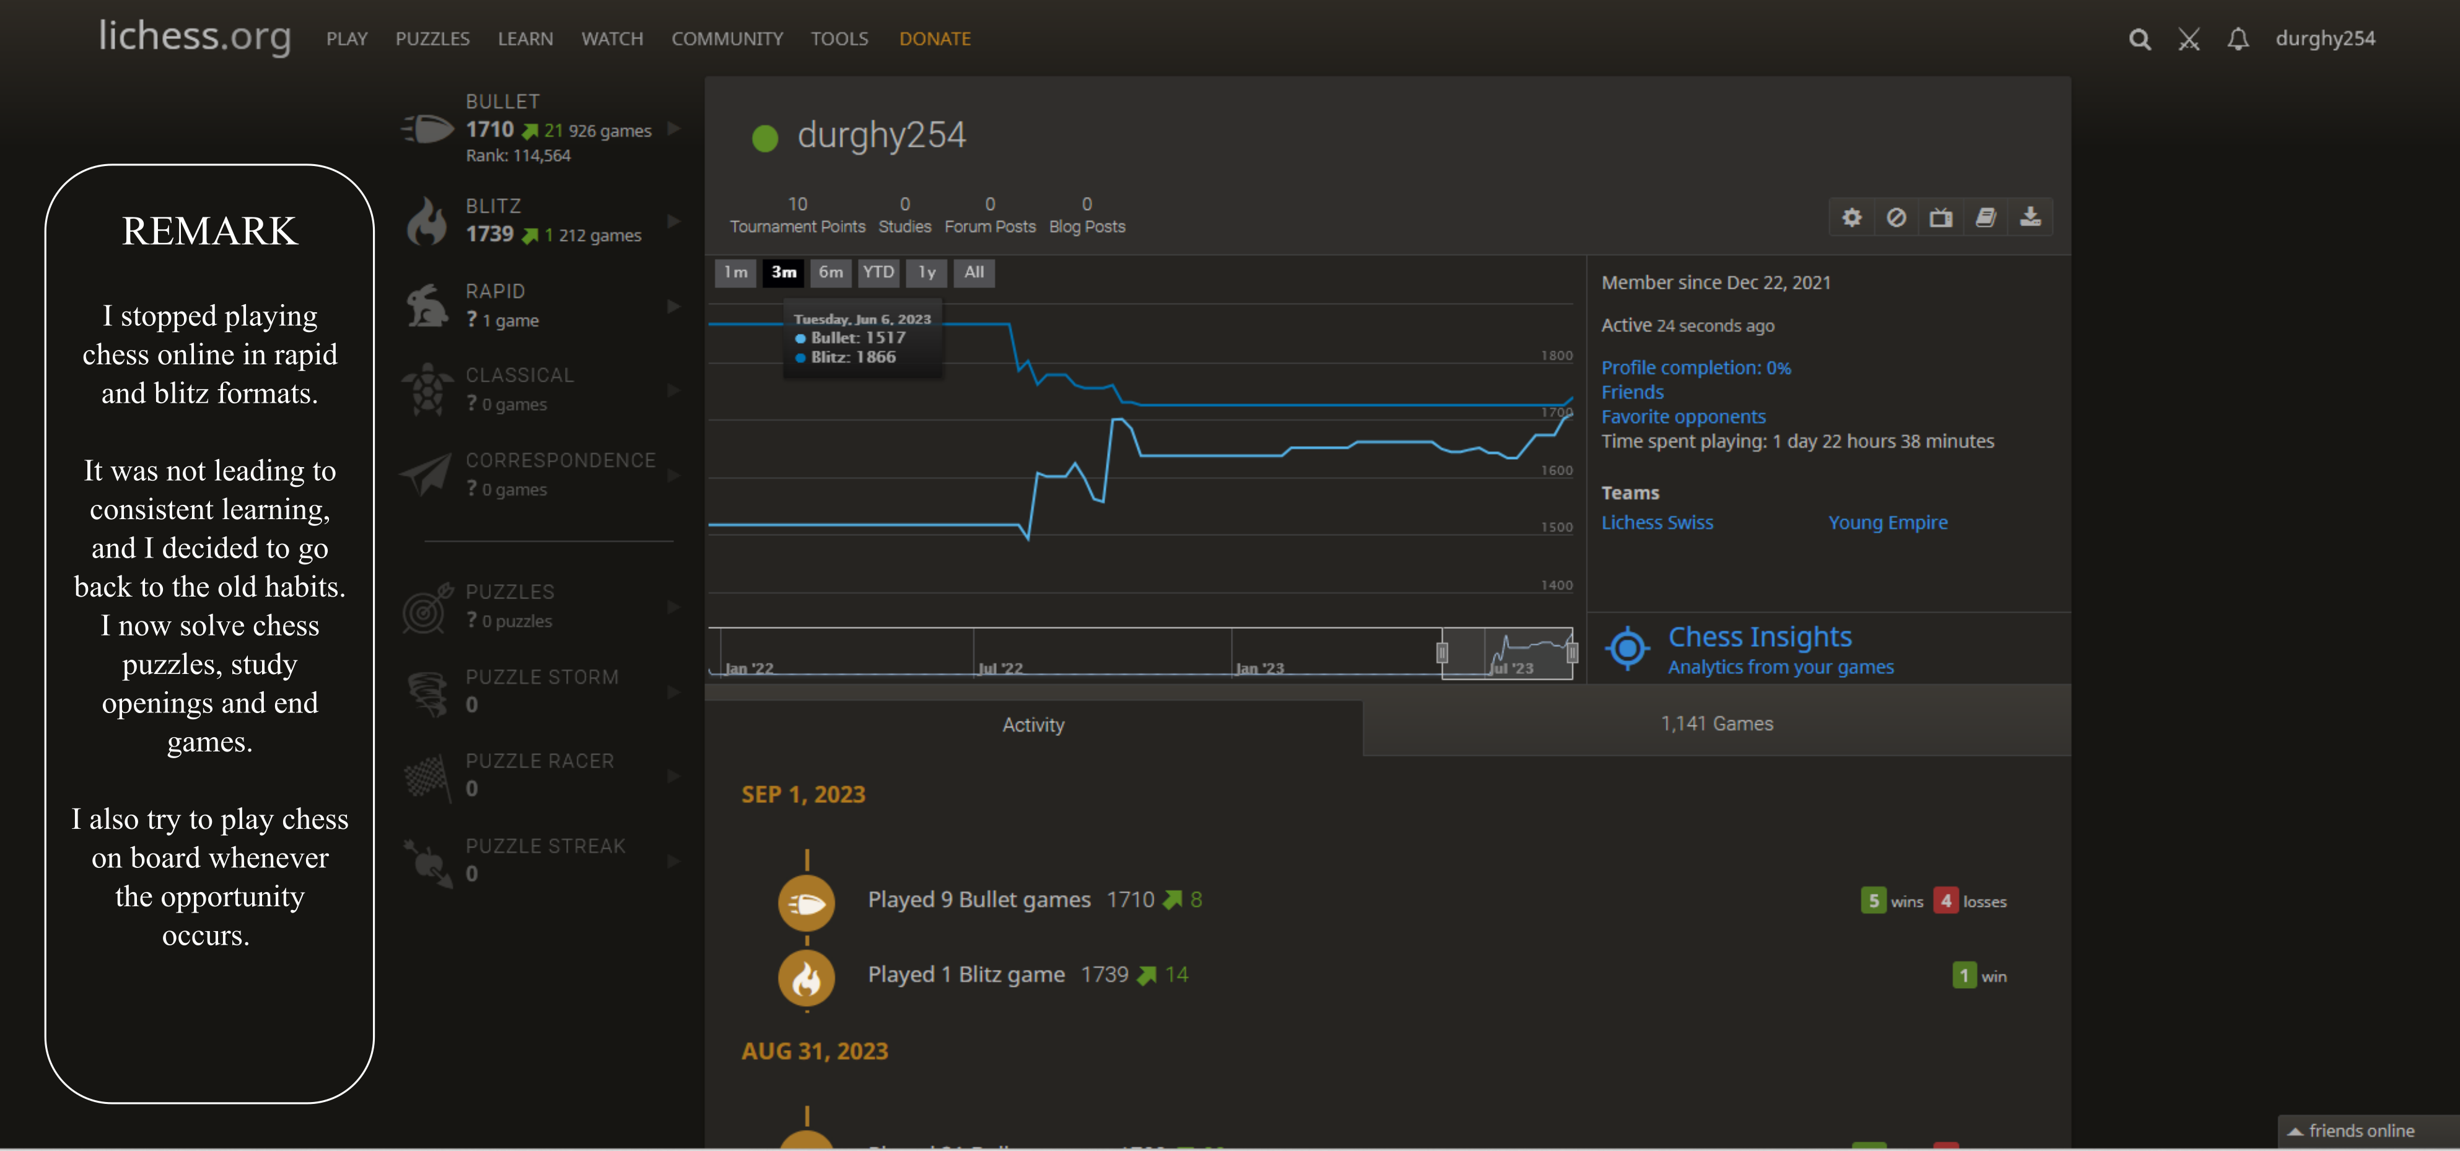Viewport: 2460px width, 1151px height.
Task: Select the 1m chart range
Action: click(x=735, y=272)
